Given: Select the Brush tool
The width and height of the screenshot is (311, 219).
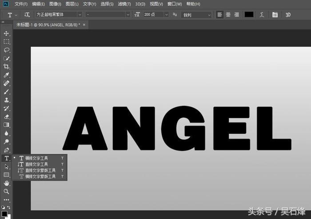Looking at the screenshot, I should (x=6, y=92).
